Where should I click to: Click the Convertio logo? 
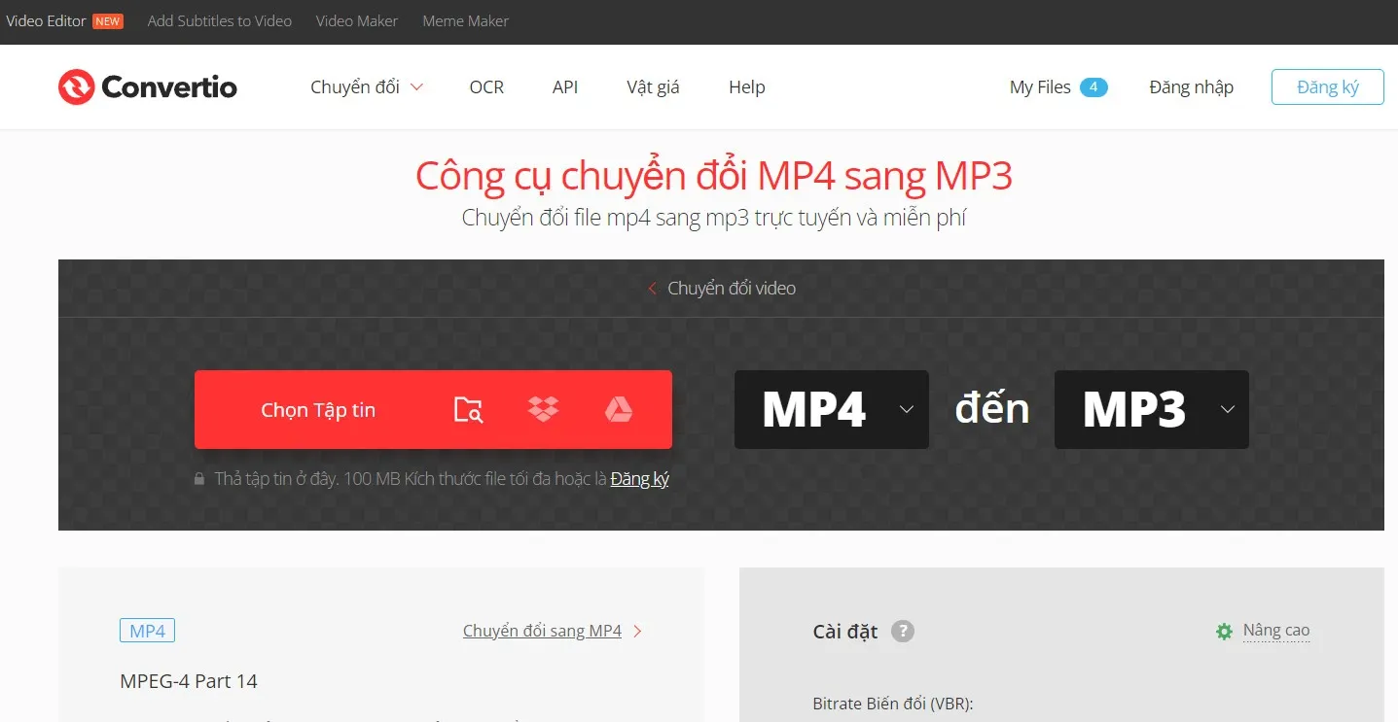point(148,87)
